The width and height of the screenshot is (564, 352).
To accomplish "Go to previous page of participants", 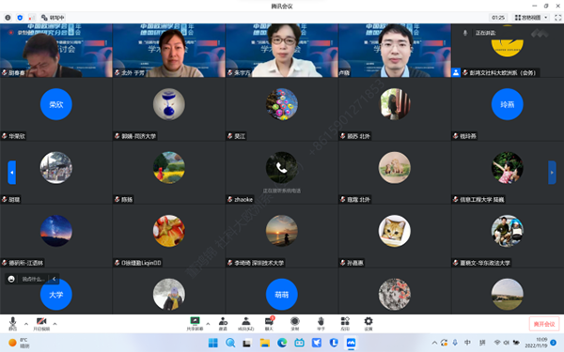I will pyautogui.click(x=12, y=173).
